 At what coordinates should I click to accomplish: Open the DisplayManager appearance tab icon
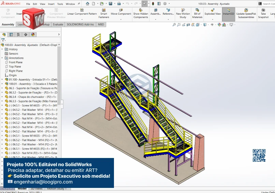[33, 34]
